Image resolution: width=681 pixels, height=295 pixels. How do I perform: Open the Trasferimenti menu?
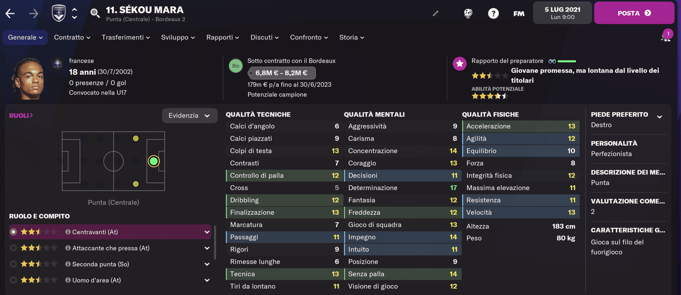126,38
